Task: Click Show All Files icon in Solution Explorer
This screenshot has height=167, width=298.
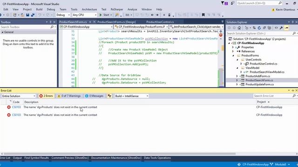Action: (270, 28)
